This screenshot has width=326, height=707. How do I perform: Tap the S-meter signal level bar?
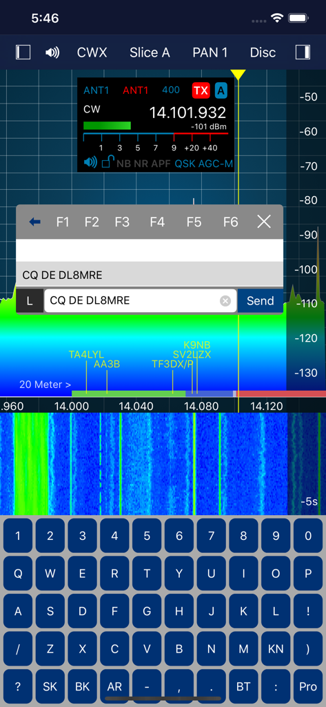pos(107,126)
